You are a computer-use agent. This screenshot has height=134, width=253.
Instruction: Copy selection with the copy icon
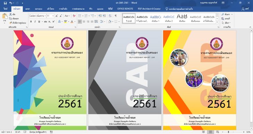[11, 19]
